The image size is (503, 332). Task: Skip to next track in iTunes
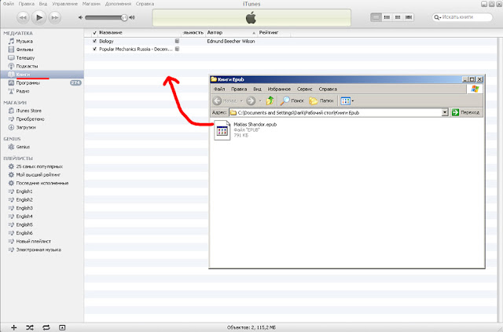55,17
